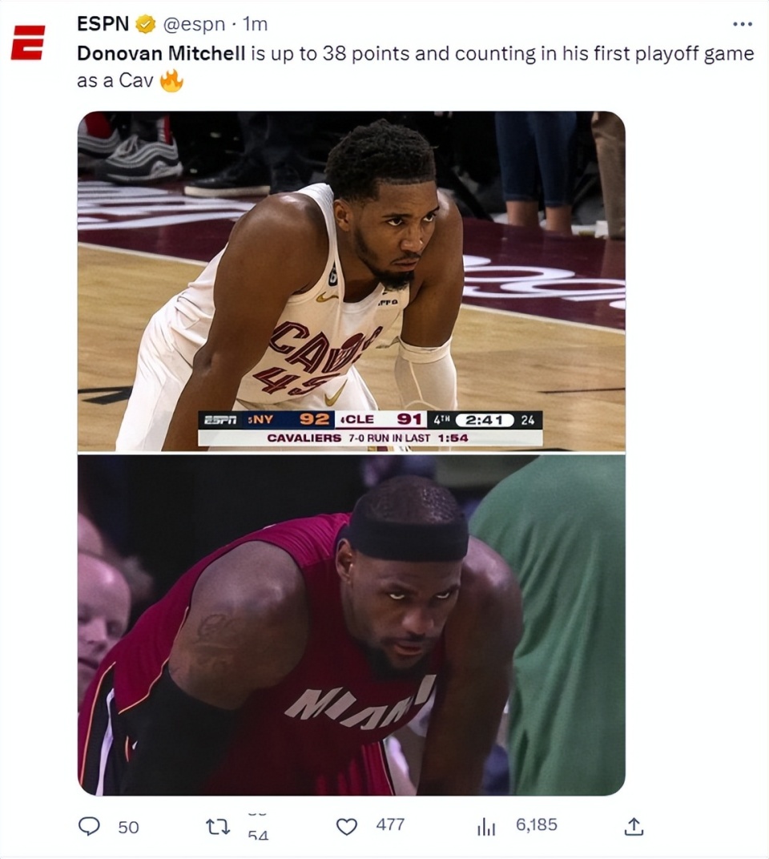Open the three-dot more options menu

[x=742, y=24]
